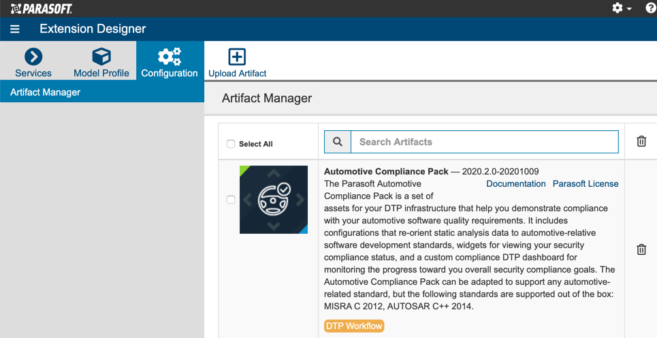Click the Extension Designer title

pos(93,29)
